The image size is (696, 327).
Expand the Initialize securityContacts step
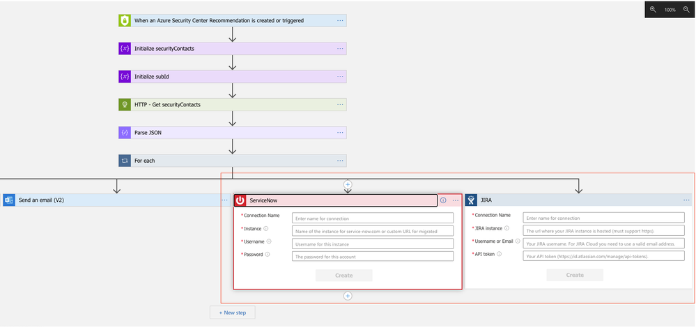(233, 48)
